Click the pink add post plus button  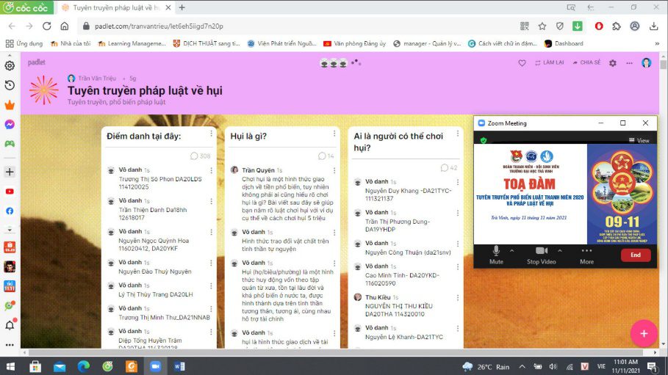[644, 333]
